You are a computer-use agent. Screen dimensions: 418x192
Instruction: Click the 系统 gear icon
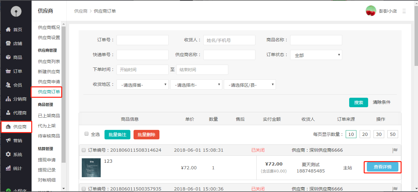tap(9, 154)
